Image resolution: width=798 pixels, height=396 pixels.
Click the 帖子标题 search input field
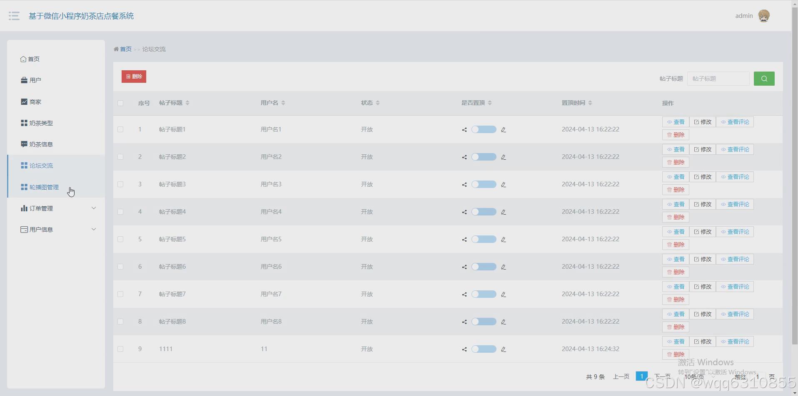(718, 79)
